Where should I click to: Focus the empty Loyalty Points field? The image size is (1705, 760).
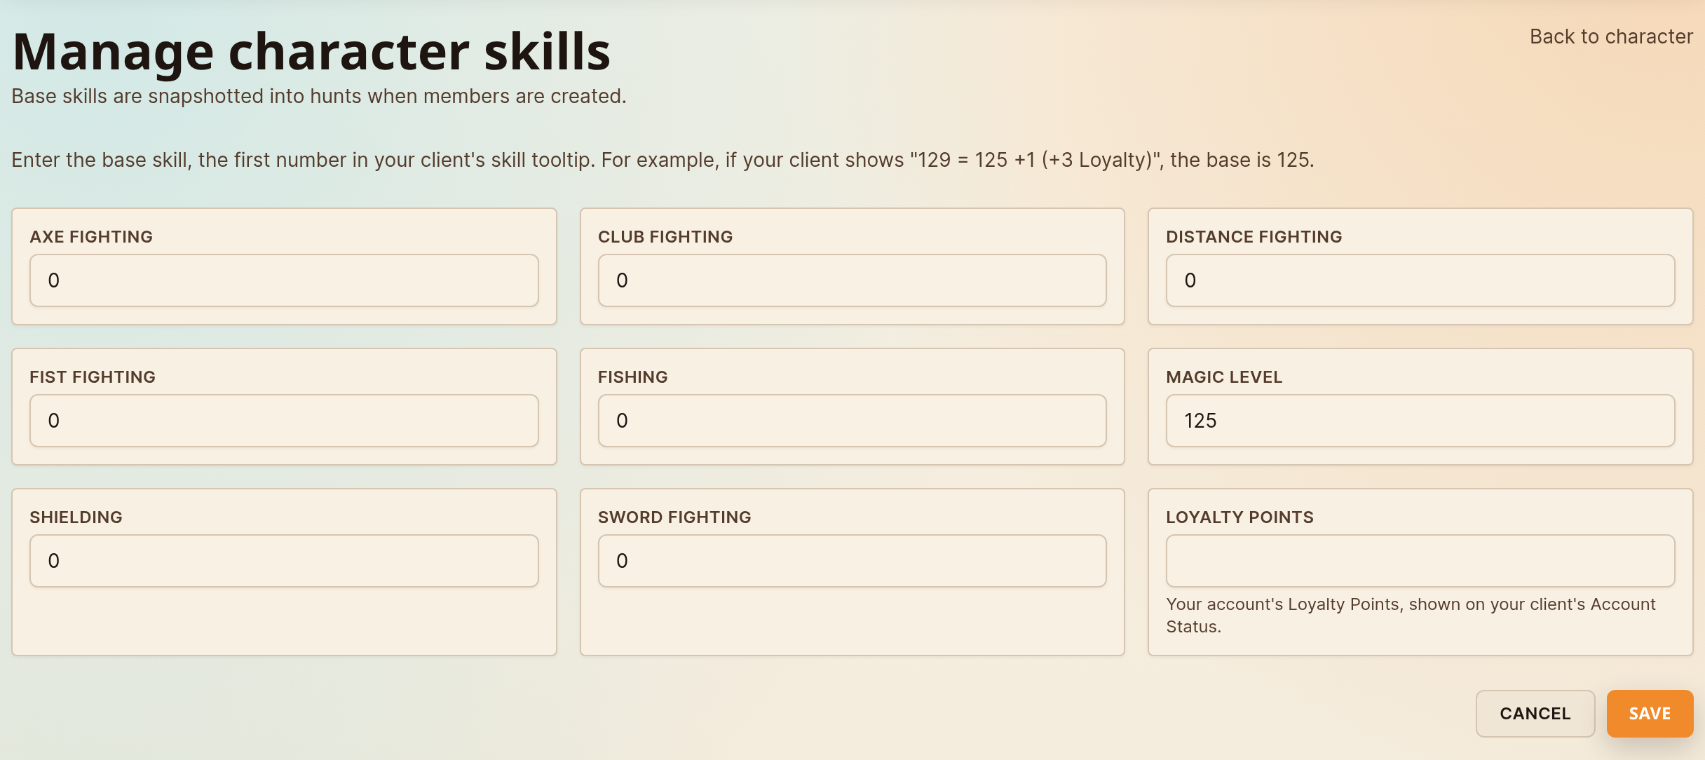click(x=1420, y=561)
